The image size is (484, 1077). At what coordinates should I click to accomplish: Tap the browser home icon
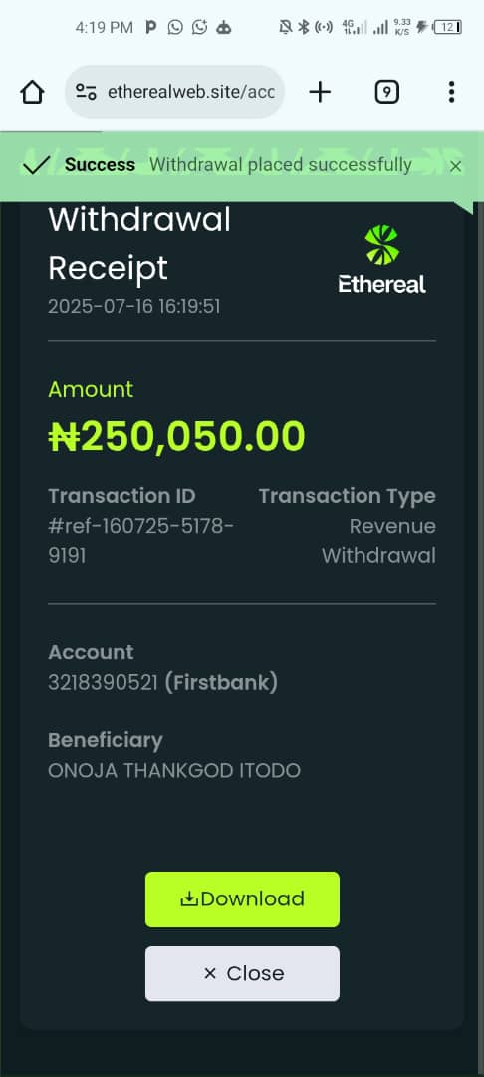(x=32, y=92)
